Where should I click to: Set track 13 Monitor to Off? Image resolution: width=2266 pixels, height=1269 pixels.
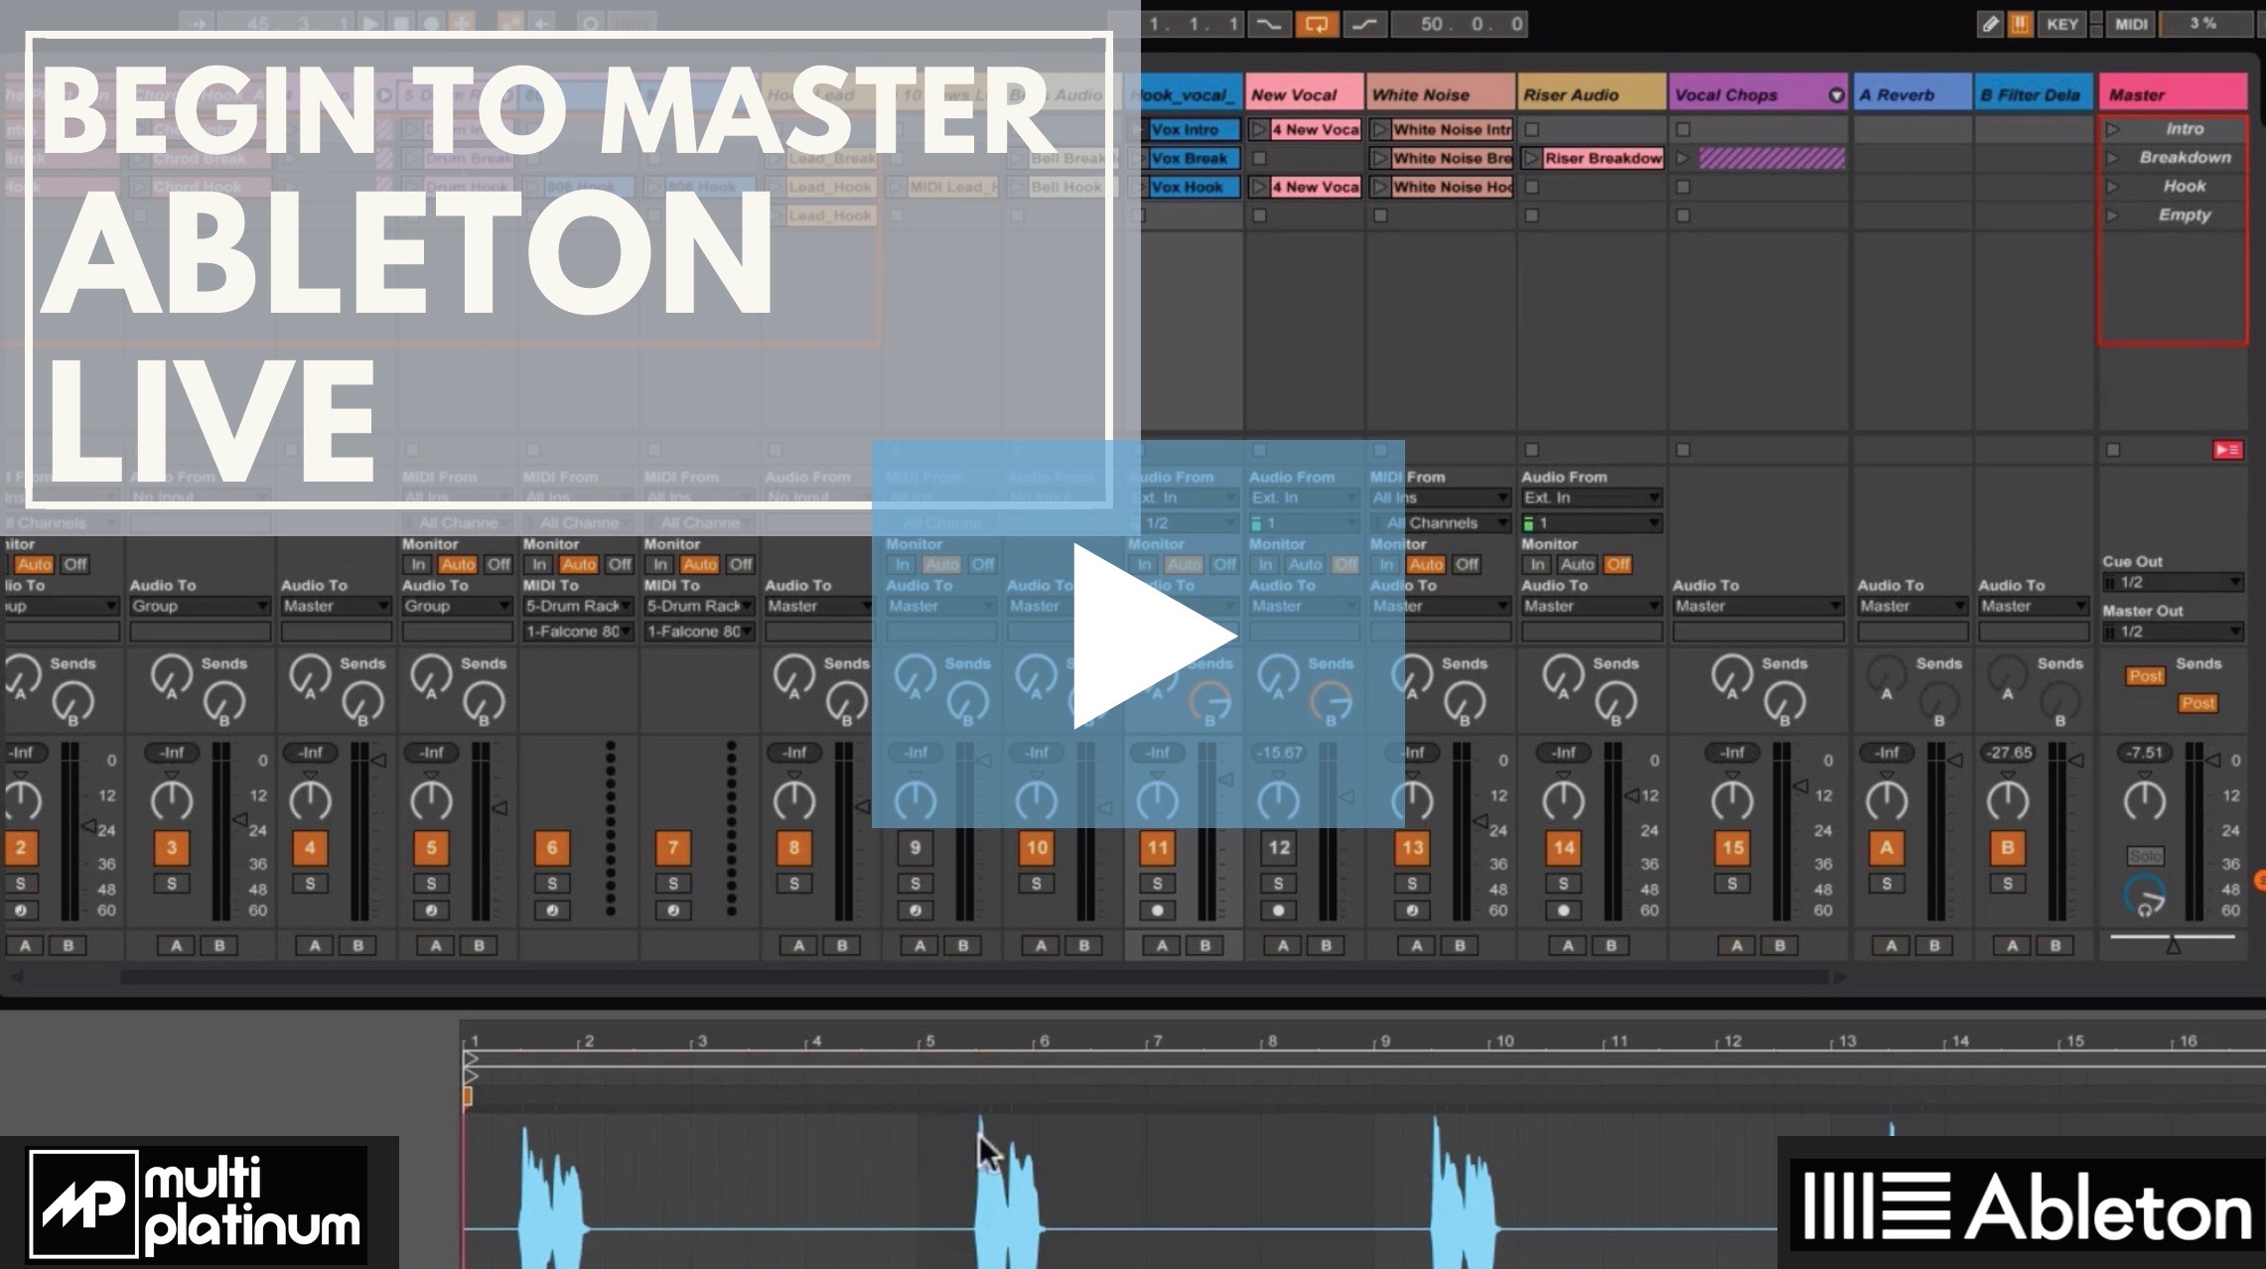click(x=1467, y=564)
